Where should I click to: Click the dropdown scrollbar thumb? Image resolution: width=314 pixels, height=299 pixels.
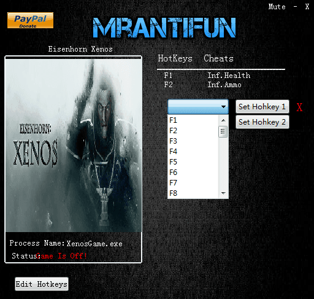[x=223, y=131]
